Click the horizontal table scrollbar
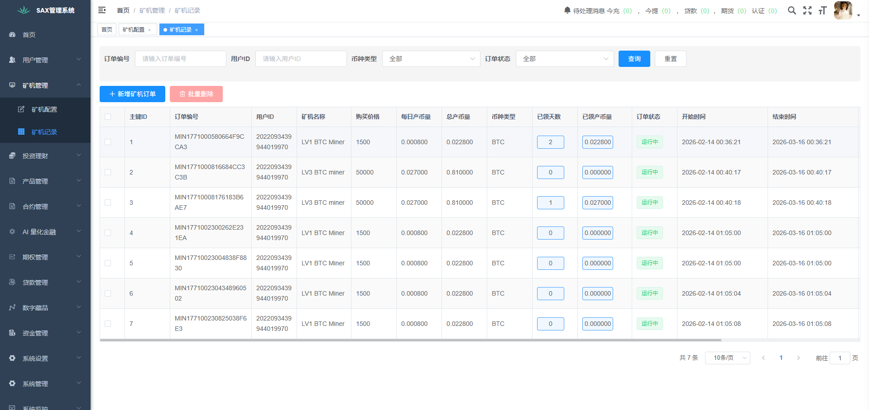This screenshot has width=869, height=410. point(410,340)
